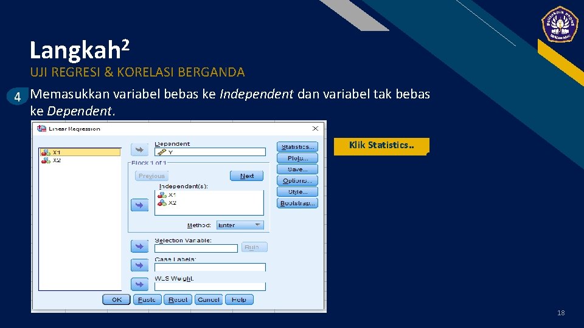The image size is (584, 328).
Task: Open the Plots dialog button
Action: pos(297,158)
